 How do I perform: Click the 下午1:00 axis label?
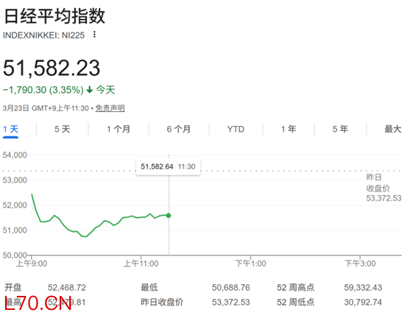click(x=250, y=264)
